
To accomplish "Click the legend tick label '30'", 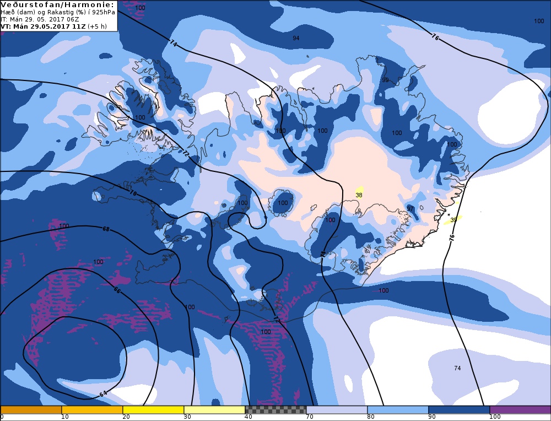I will coord(187,417).
